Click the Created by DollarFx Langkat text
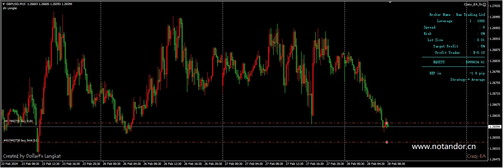The image size is (503, 168). click(32, 156)
